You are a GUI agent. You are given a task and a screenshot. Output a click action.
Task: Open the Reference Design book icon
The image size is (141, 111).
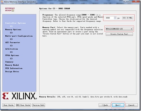[13, 10]
